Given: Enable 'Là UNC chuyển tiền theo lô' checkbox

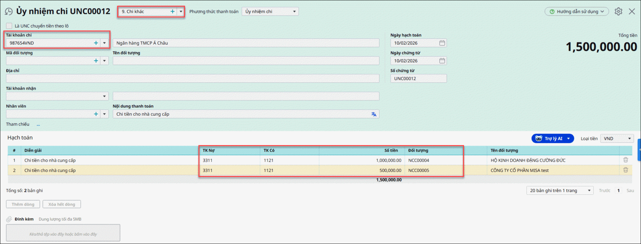Looking at the screenshot, I should coord(9,26).
